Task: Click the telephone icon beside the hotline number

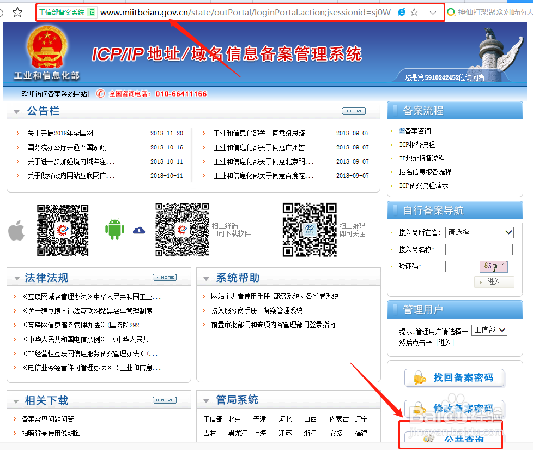Action: click(100, 93)
